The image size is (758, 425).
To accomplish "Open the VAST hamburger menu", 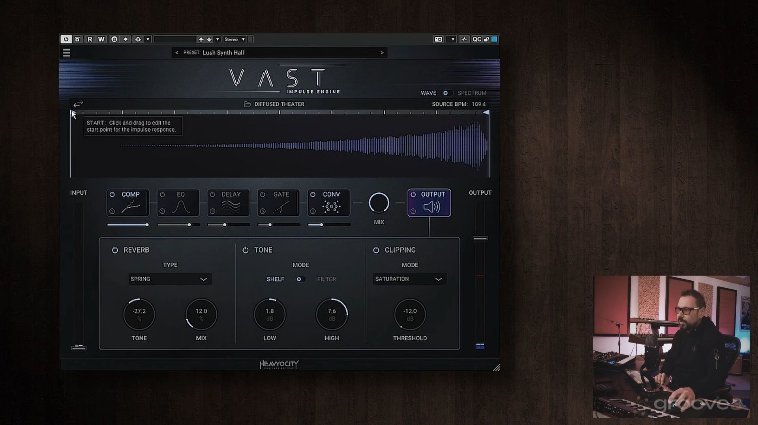I will point(66,52).
